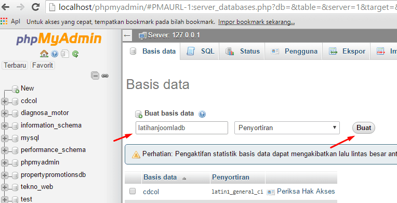397x203 pixels.
Task: Focus the database name input field
Action: pyautogui.click(x=182, y=128)
